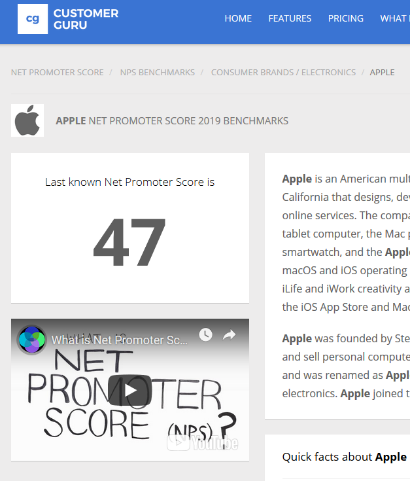Click the APPLE breadcrumb item

pyautogui.click(x=382, y=73)
